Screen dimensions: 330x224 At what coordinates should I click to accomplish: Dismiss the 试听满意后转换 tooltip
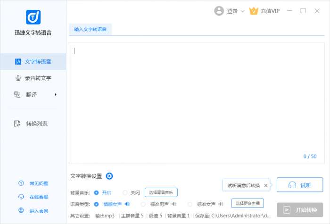click(266, 186)
